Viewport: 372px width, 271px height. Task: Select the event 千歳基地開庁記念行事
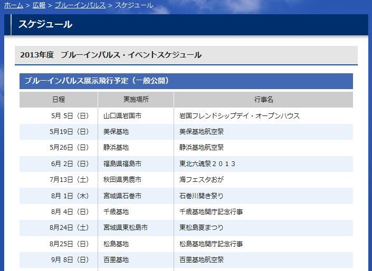(x=211, y=211)
